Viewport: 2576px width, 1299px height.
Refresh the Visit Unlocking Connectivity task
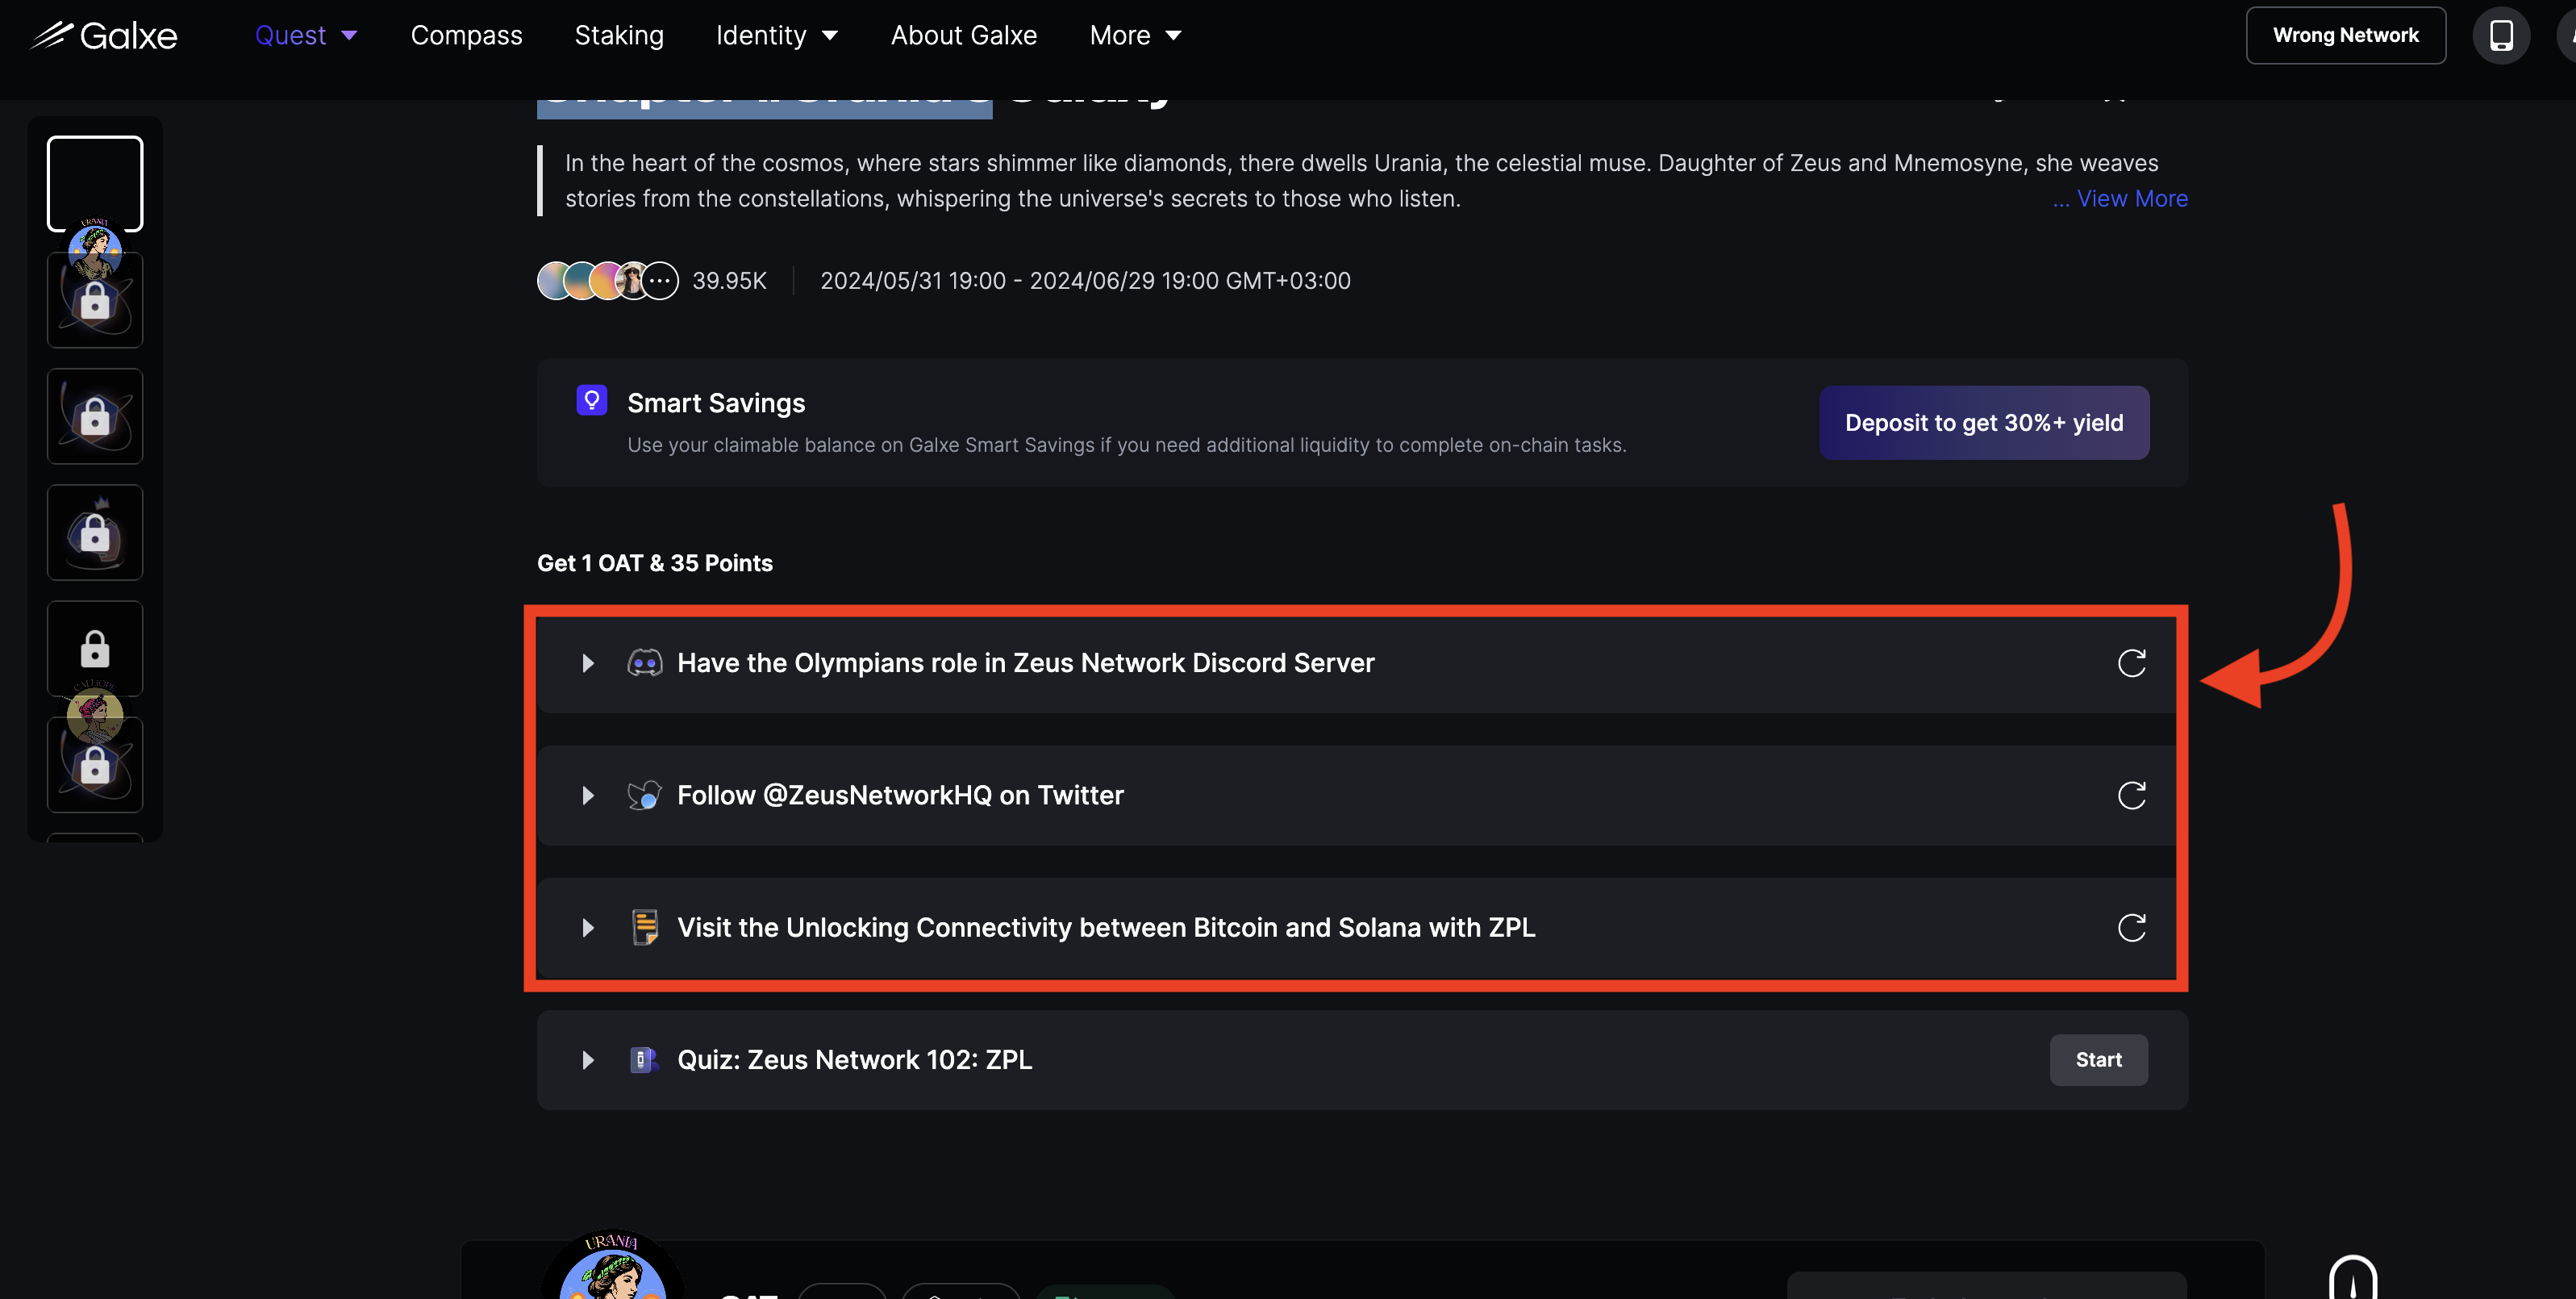(x=2131, y=928)
